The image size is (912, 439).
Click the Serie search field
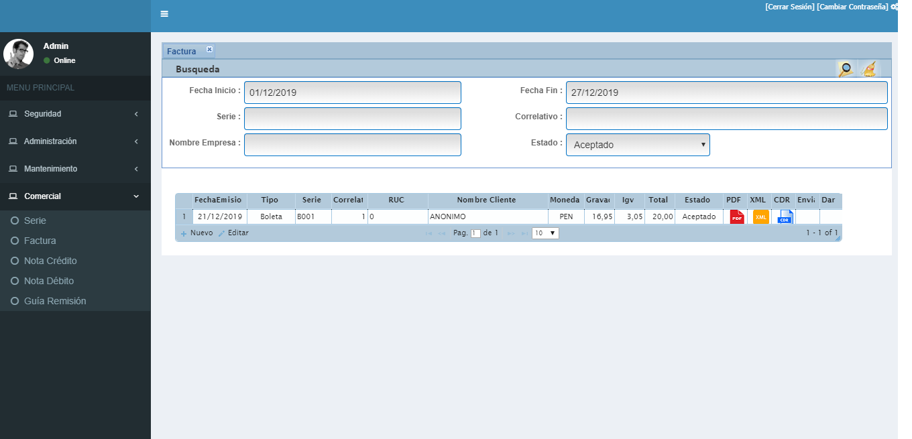coord(353,119)
